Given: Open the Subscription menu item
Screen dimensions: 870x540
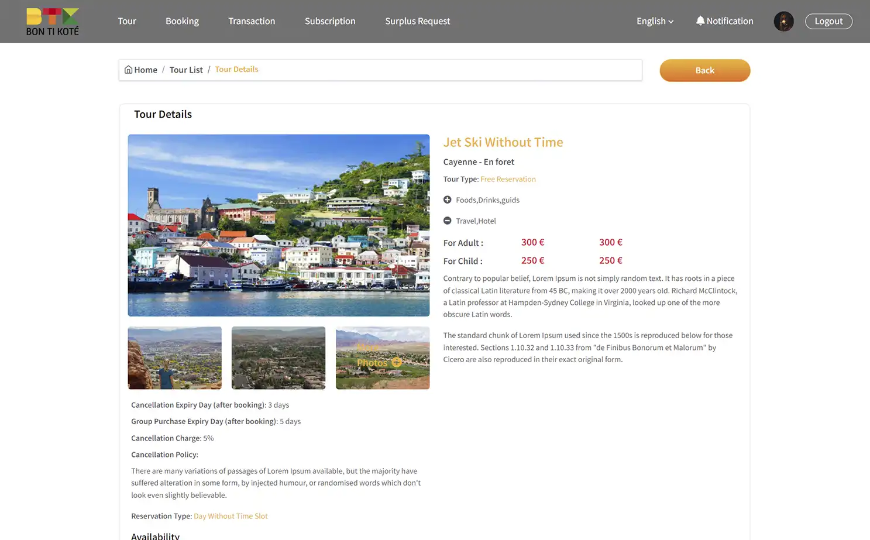Looking at the screenshot, I should (x=330, y=21).
